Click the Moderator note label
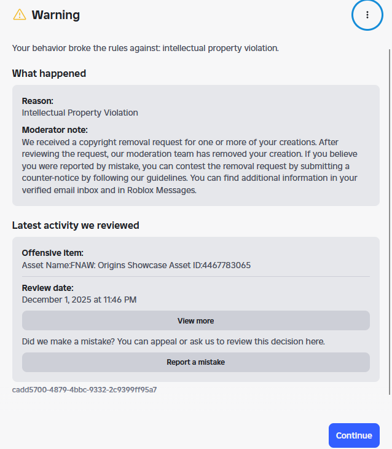This screenshot has width=392, height=449. click(x=55, y=130)
